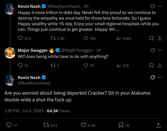167x131 pixels.
Task: Open Grok icon on Major Swagger's post
Action: click(x=152, y=50)
